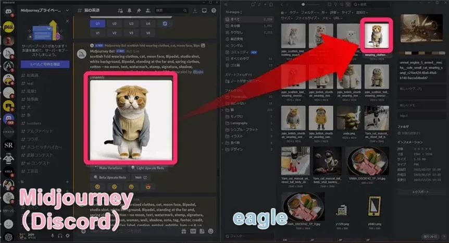Open Discord help question mark icon
Screen dimensions: 449x243
(214, 10)
